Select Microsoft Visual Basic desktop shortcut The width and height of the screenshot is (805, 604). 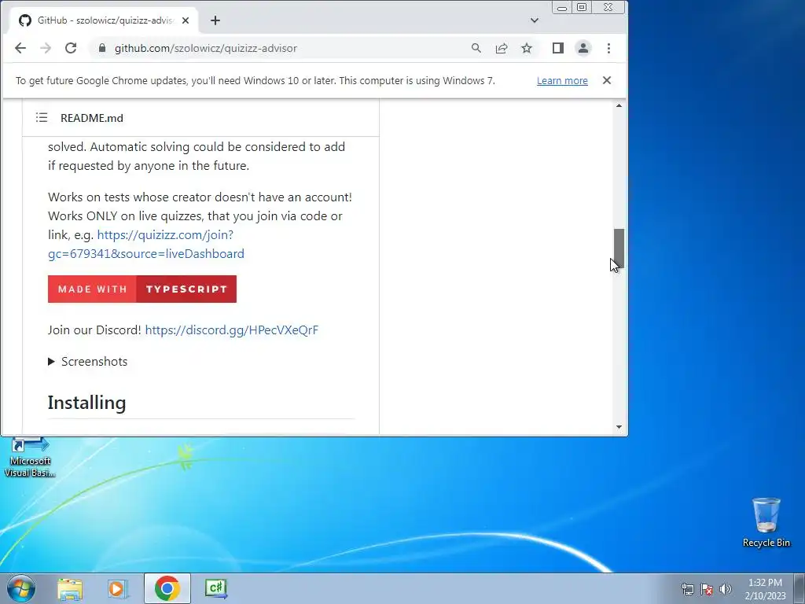30,458
